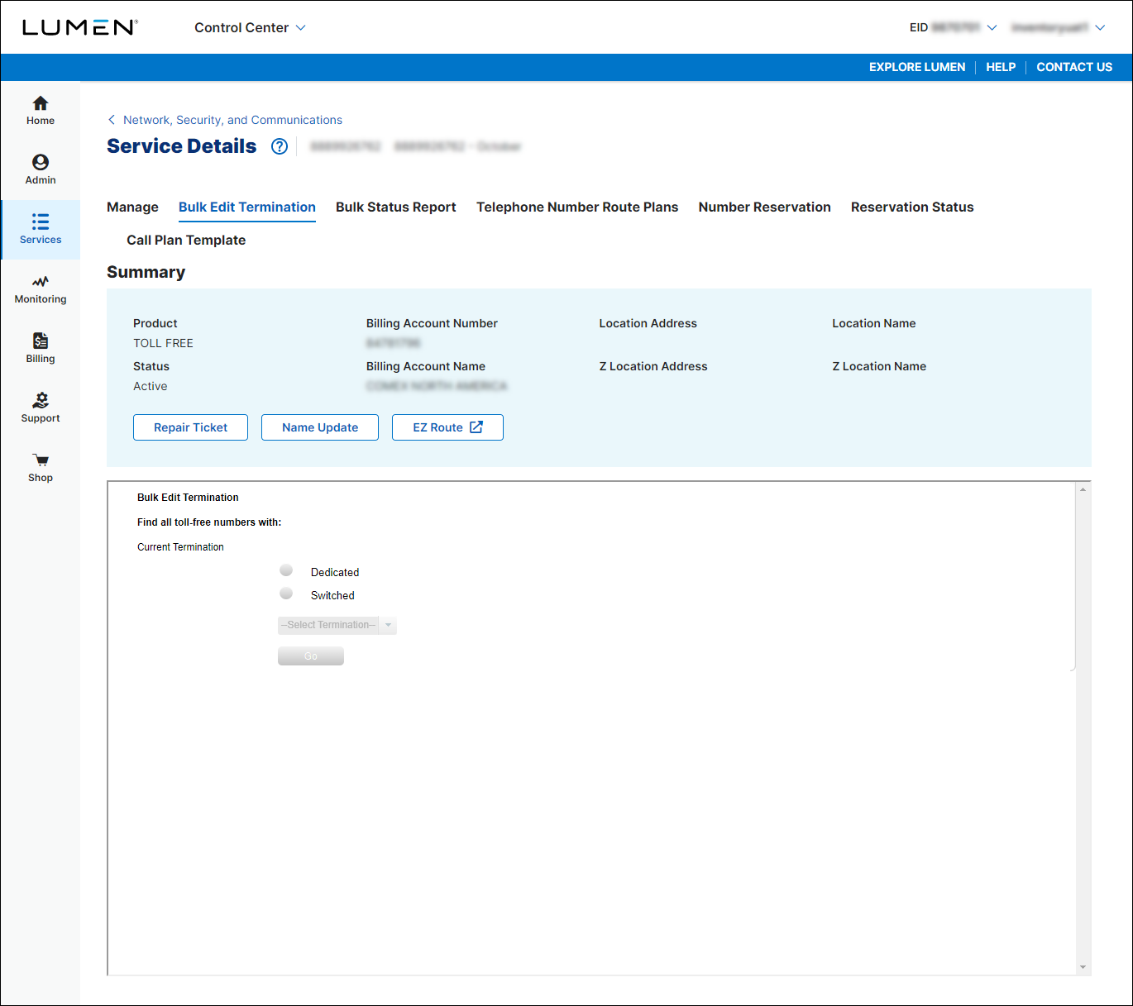Click the scrollbar up arrow in panel
The height and width of the screenshot is (1006, 1133).
[1083, 489]
